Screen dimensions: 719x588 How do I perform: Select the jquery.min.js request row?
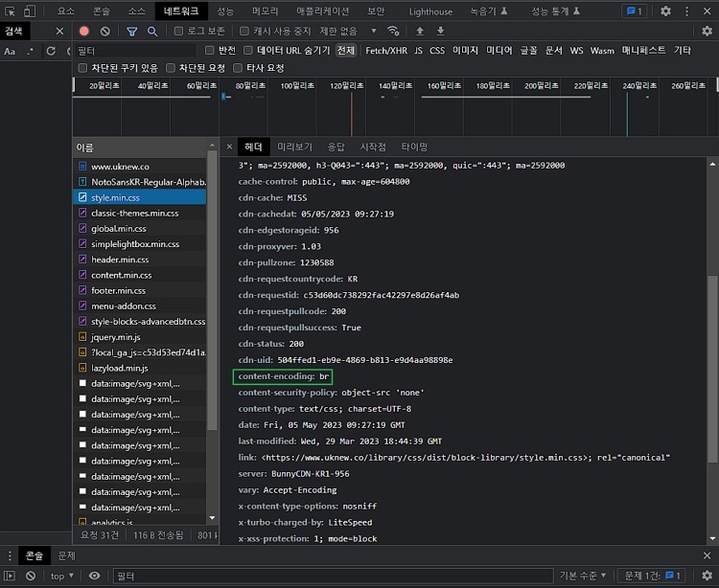(139, 337)
